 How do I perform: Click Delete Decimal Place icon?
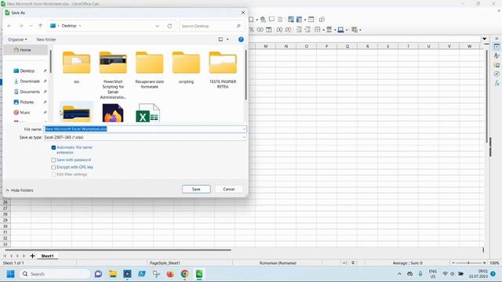click(288, 30)
